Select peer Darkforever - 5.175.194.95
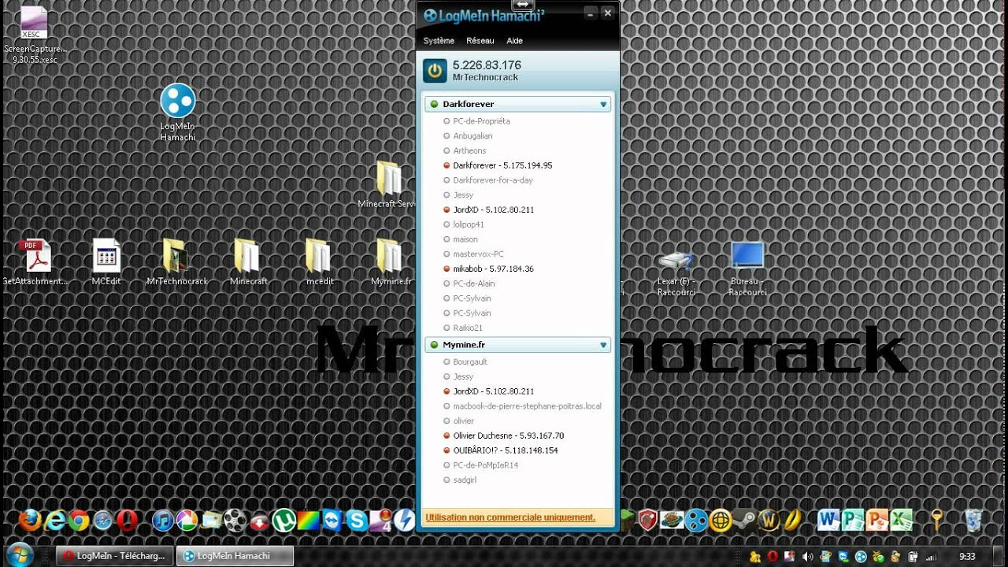The width and height of the screenshot is (1008, 567). point(502,165)
